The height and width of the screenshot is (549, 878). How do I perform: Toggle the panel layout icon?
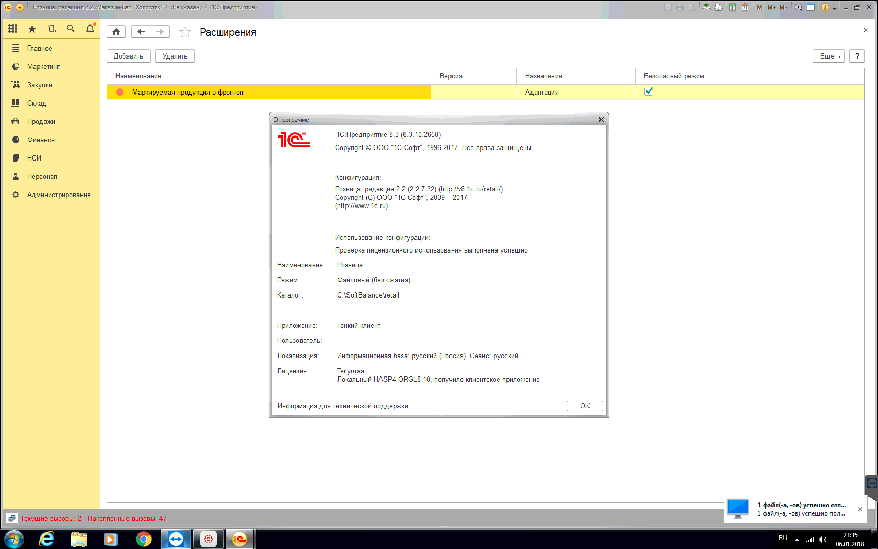811,7
